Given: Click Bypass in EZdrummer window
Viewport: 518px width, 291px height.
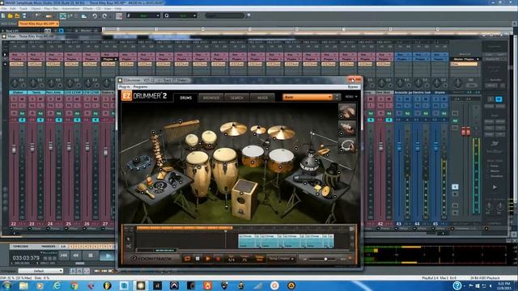Looking at the screenshot, I should coord(353,86).
